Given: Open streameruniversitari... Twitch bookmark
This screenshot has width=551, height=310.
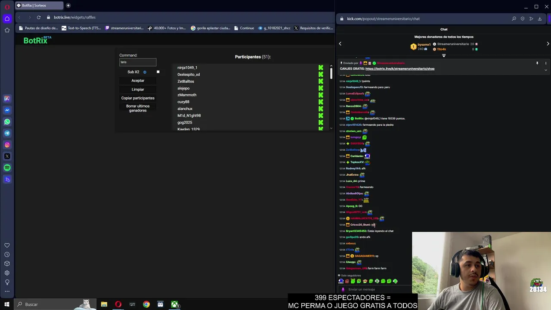Looking at the screenshot, I should [x=124, y=28].
